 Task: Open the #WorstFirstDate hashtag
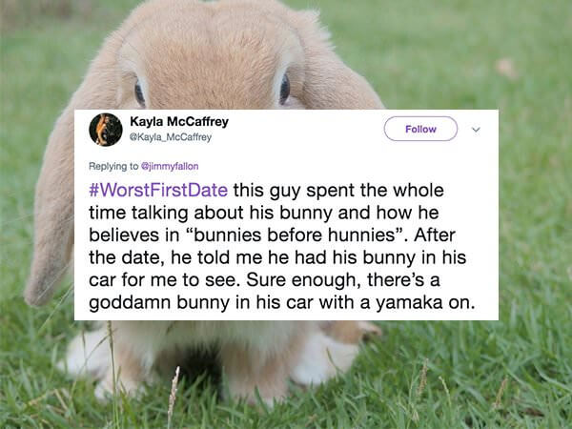click(x=158, y=191)
